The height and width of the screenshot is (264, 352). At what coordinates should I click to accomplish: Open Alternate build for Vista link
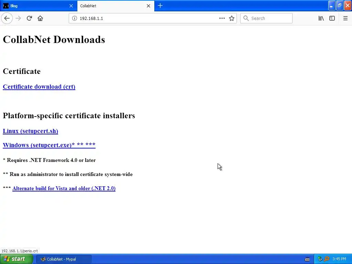click(64, 188)
